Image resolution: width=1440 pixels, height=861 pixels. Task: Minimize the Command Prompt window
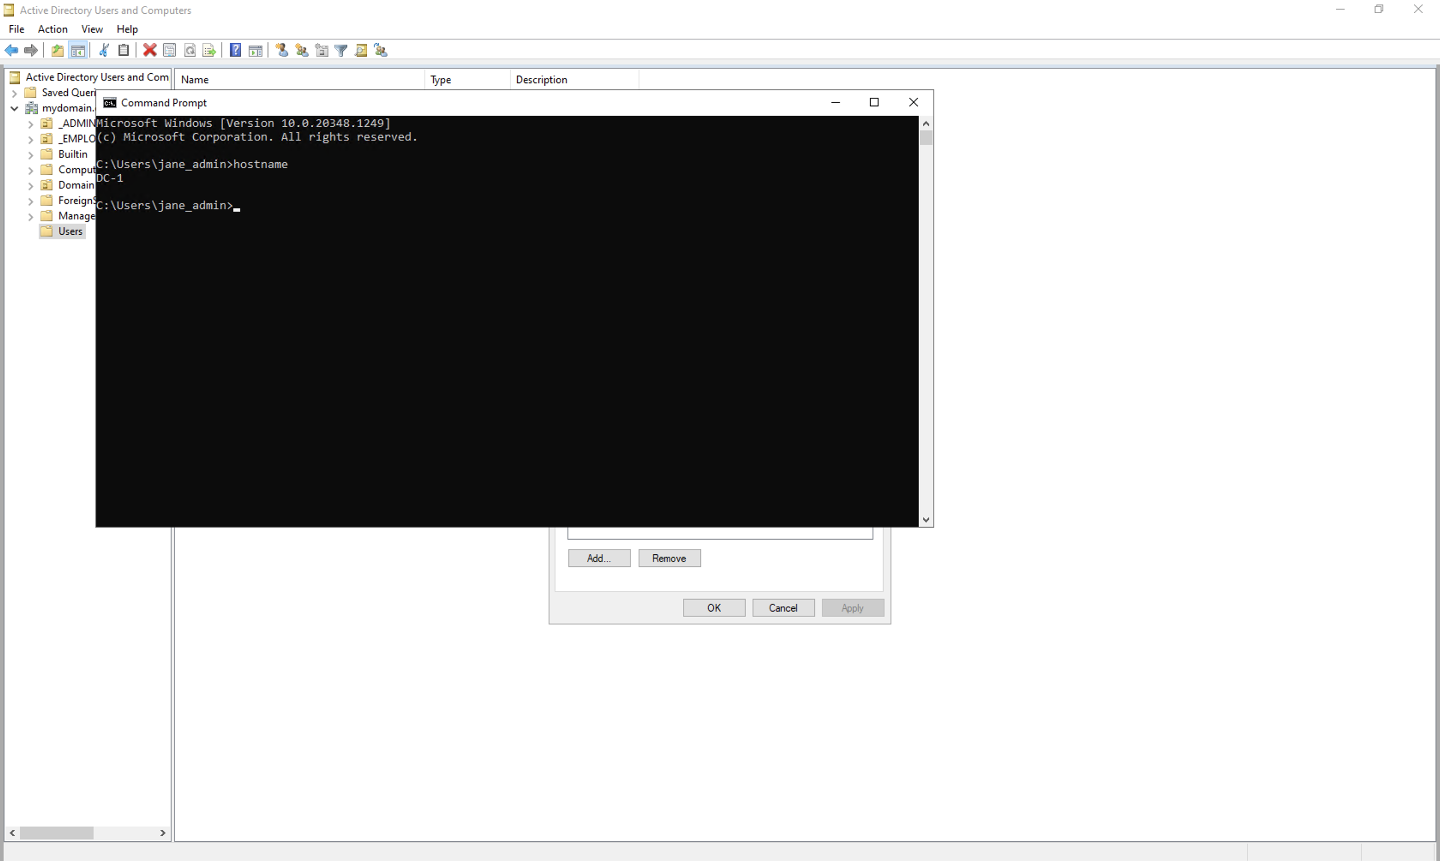[836, 103]
